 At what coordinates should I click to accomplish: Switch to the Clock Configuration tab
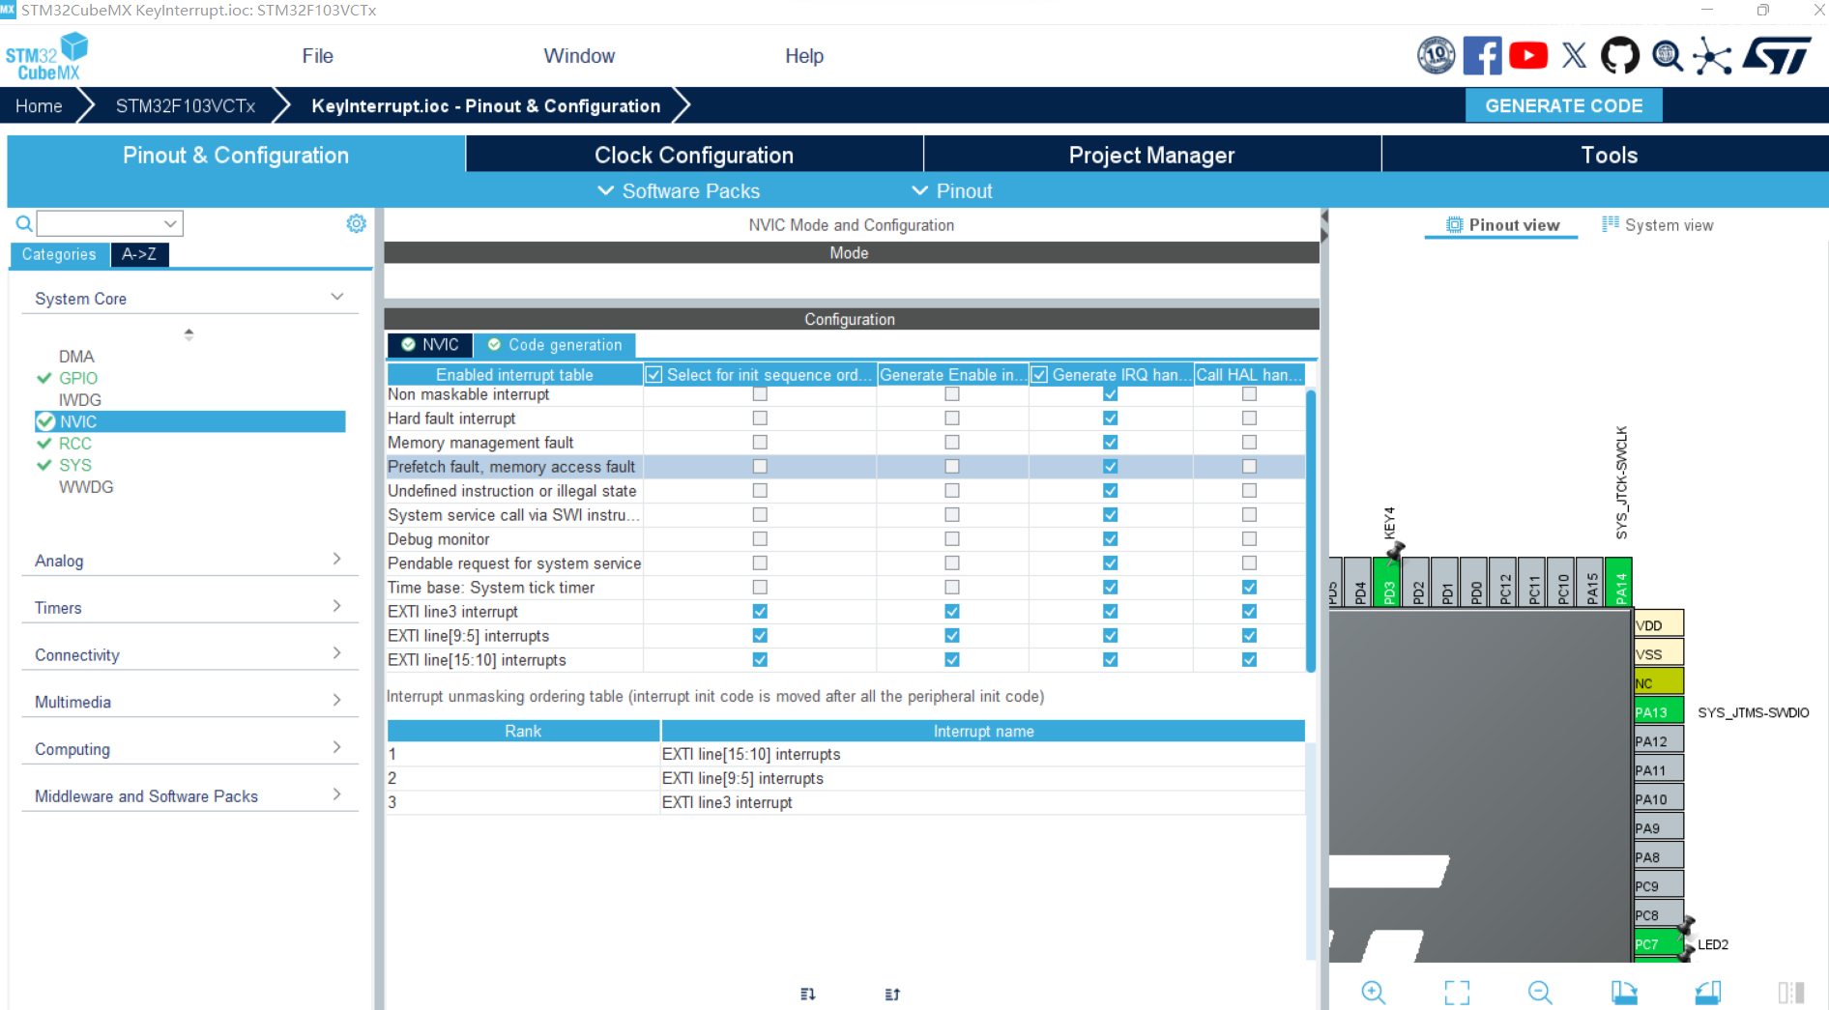pos(693,155)
